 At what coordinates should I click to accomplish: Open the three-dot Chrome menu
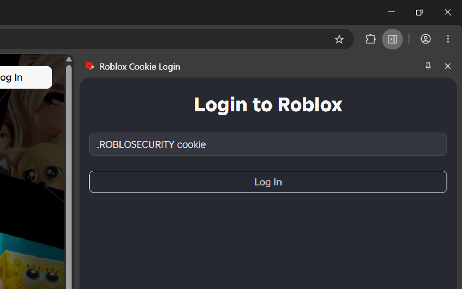click(448, 39)
